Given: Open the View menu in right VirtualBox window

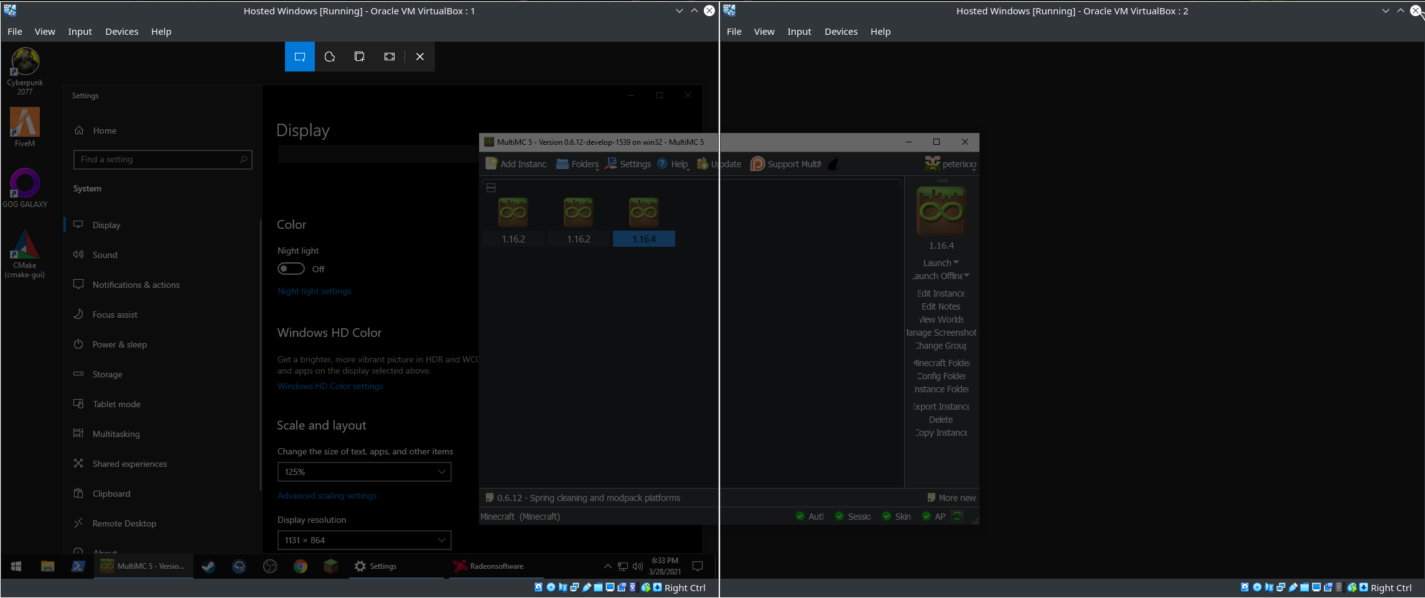Looking at the screenshot, I should [764, 31].
